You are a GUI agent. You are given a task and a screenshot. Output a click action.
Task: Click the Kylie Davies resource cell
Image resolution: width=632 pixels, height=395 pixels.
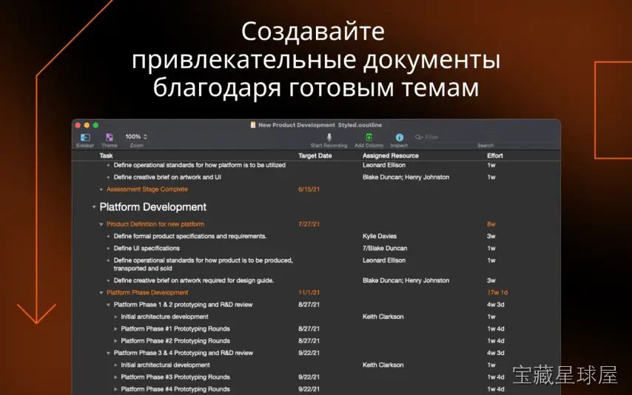[x=380, y=236]
